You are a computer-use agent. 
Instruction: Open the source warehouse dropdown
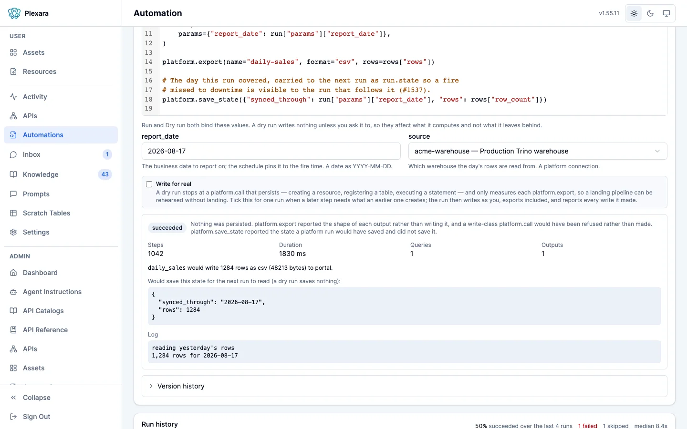point(538,151)
